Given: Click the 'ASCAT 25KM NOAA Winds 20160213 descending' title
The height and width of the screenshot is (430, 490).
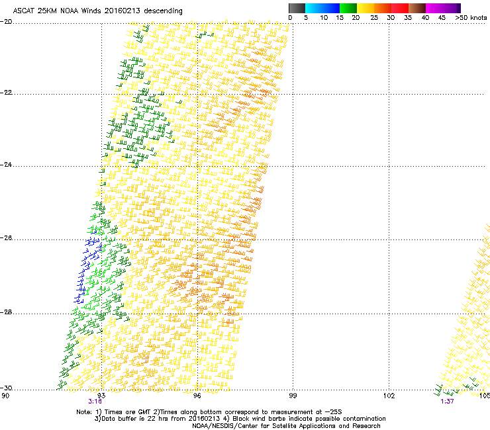Looking at the screenshot, I should pyautogui.click(x=97, y=11).
